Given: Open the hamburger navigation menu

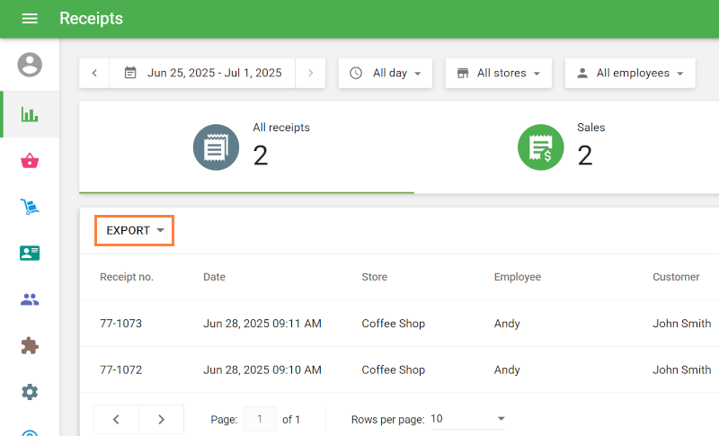Looking at the screenshot, I should pyautogui.click(x=30, y=18).
